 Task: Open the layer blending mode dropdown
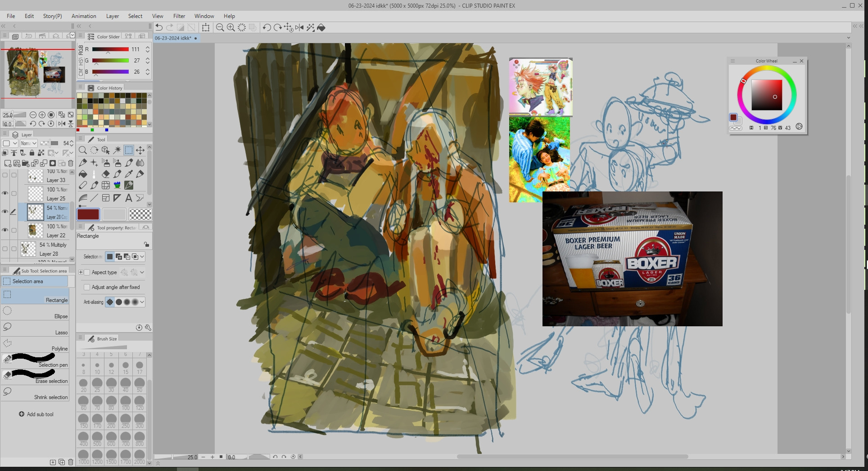click(x=29, y=143)
